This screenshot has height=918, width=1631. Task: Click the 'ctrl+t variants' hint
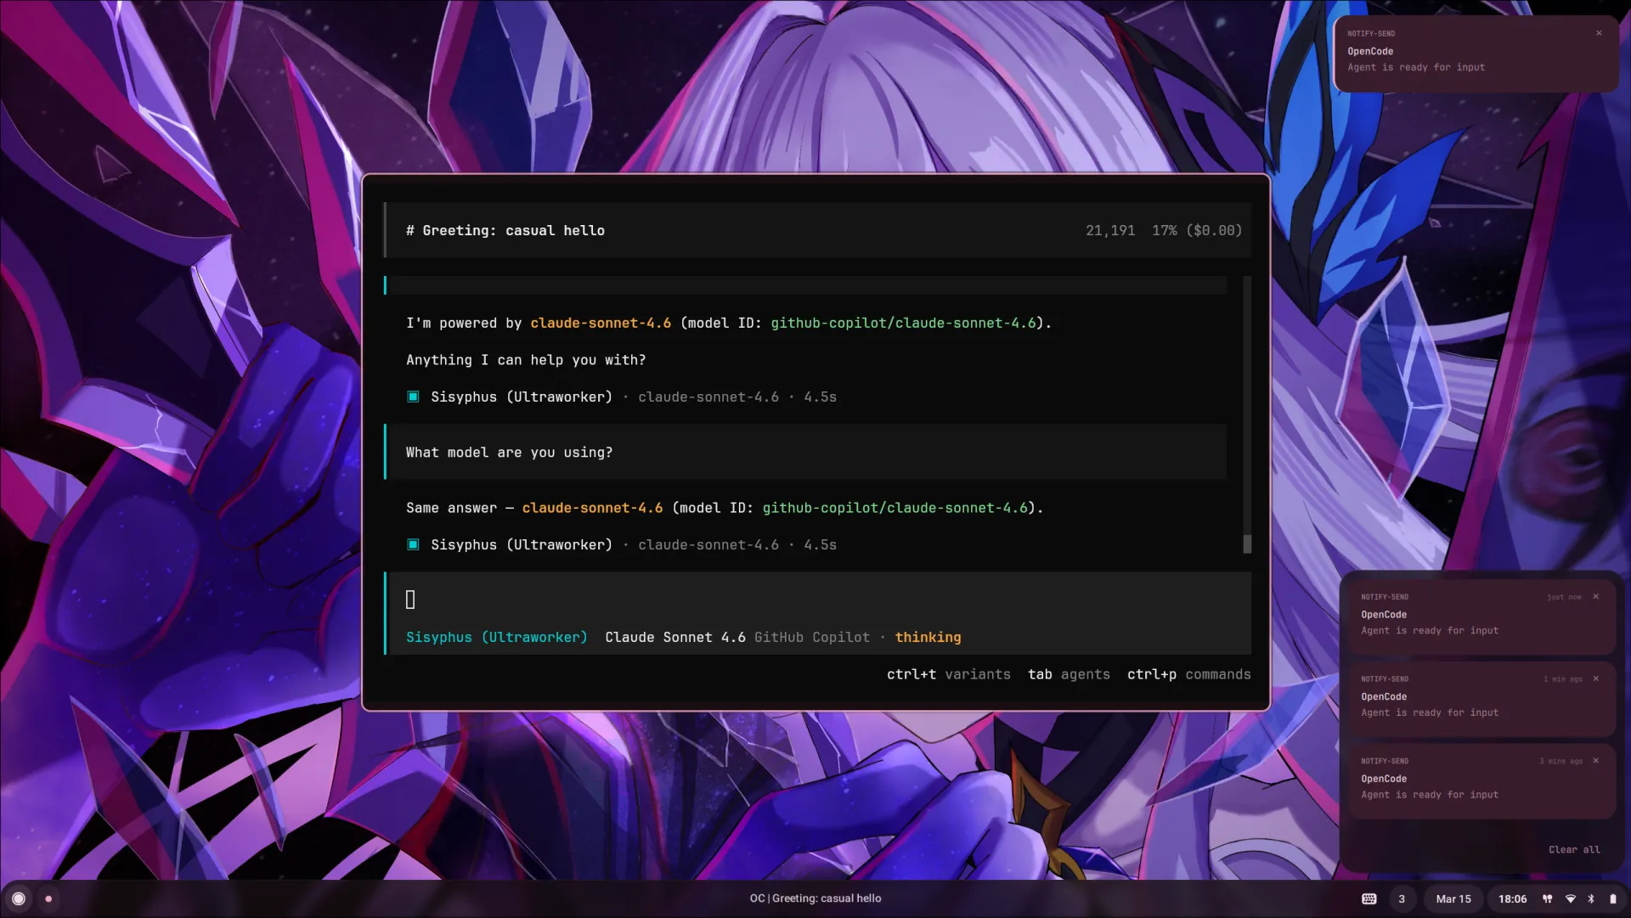point(949,674)
